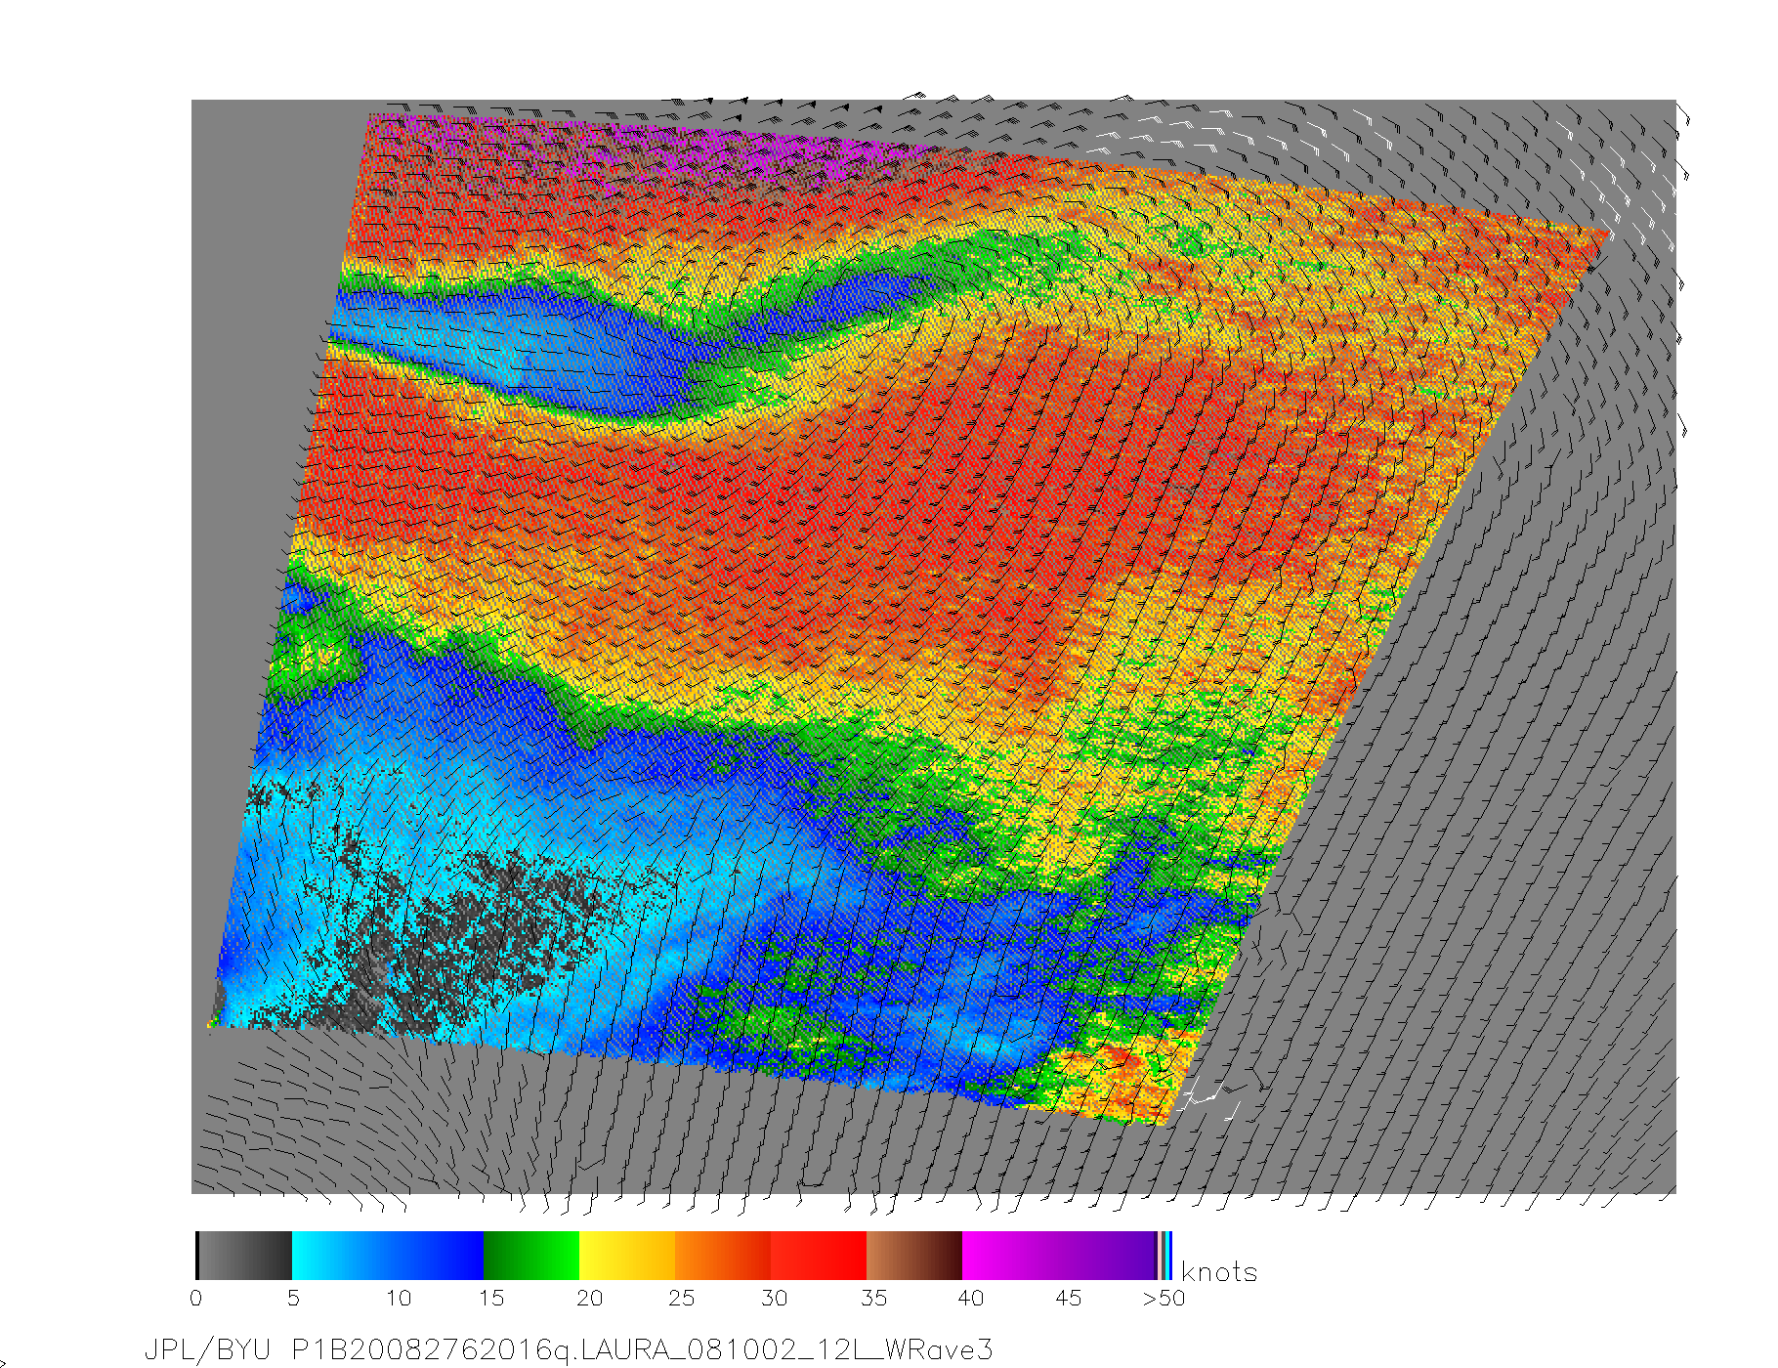Click the magenta-purple 40-50 knots color band

[x=1059, y=1256]
